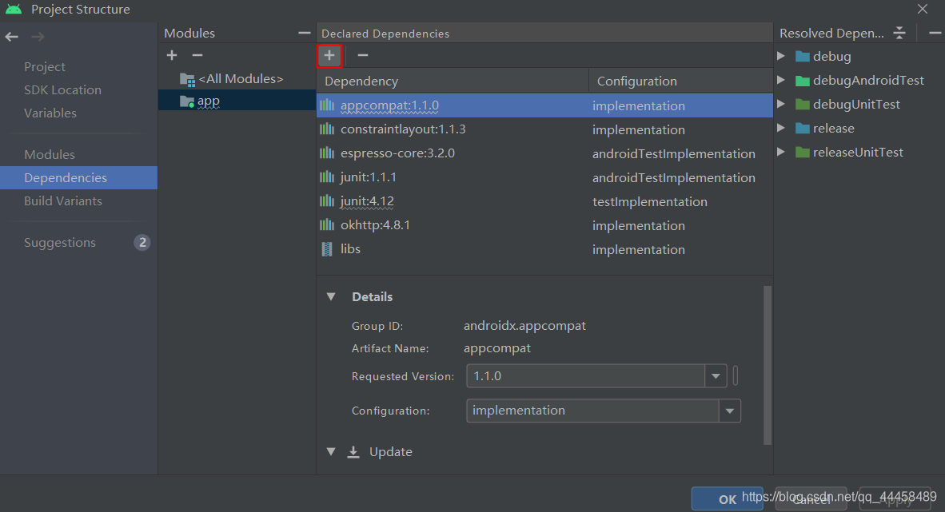Expand the debugUnitTest node
The height and width of the screenshot is (512, 945).
pos(781,104)
